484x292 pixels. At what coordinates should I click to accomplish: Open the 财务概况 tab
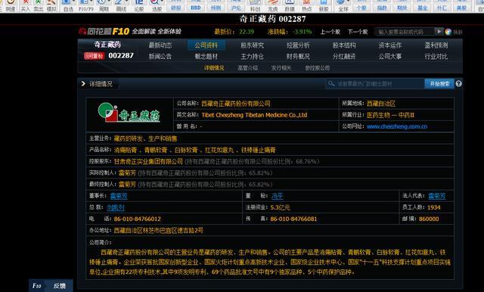coord(298,57)
